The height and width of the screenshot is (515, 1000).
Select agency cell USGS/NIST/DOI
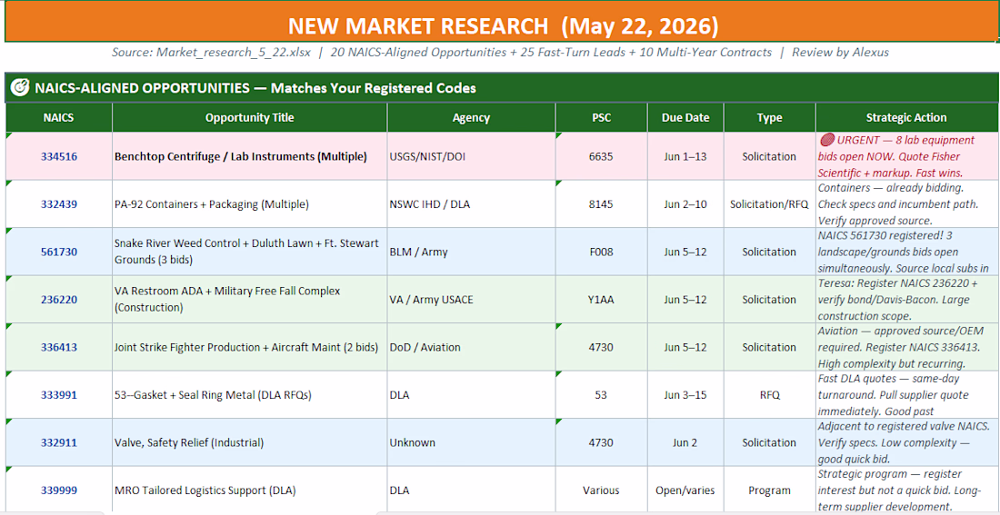tap(471, 156)
